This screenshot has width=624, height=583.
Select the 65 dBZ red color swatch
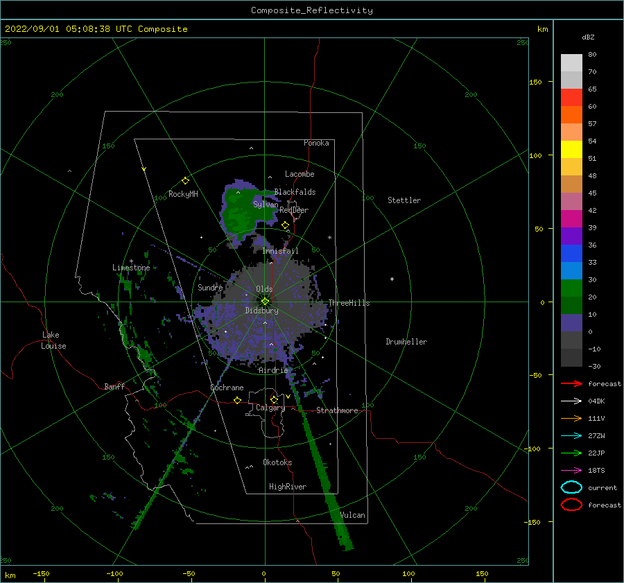(x=571, y=98)
